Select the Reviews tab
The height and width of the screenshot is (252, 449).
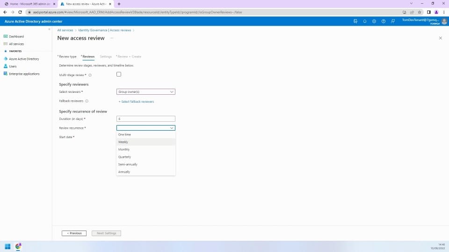[x=88, y=56]
